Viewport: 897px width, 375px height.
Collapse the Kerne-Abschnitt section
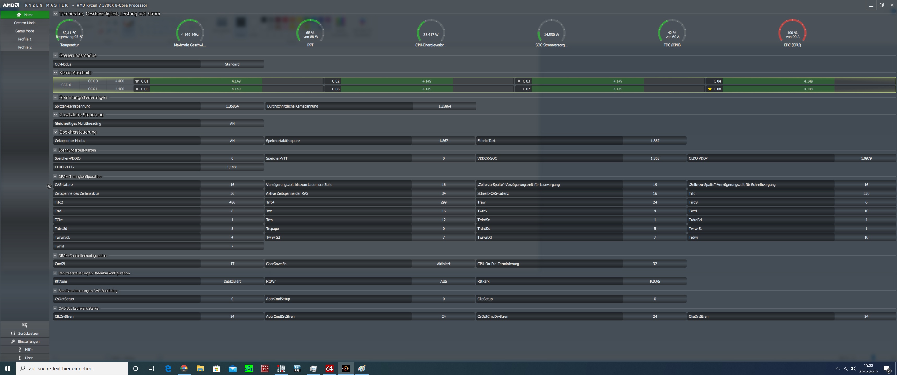(x=55, y=73)
